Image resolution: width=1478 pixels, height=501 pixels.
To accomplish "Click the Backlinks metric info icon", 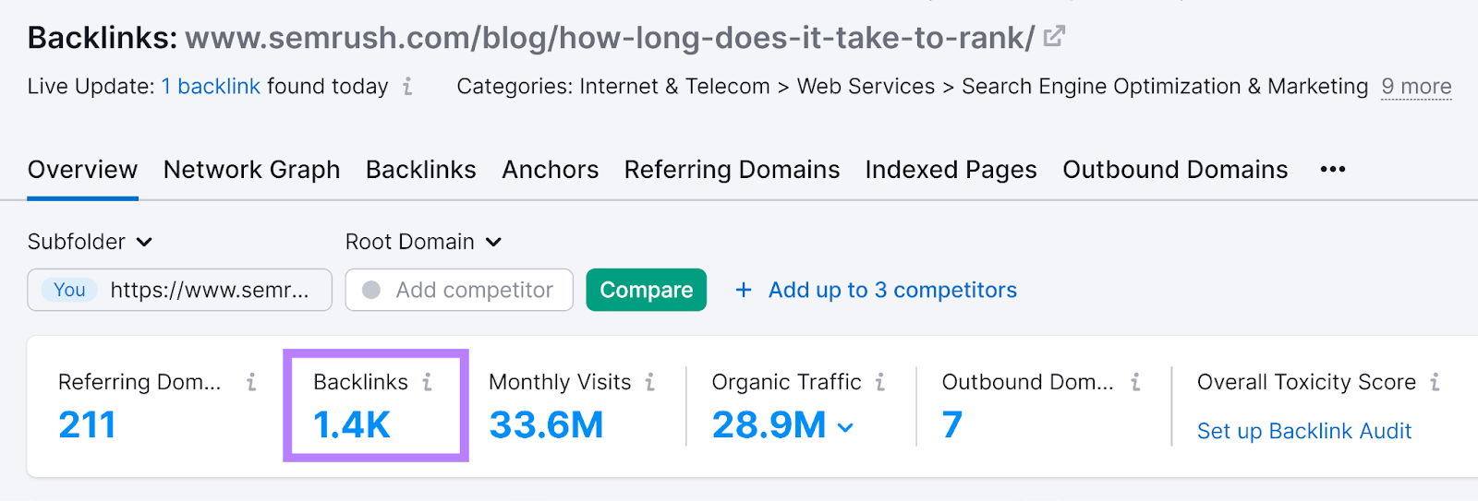I will (x=428, y=382).
